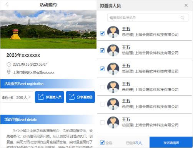Check the fourth 王五 checkbox
The width and height of the screenshot is (193, 148).
(102, 87)
